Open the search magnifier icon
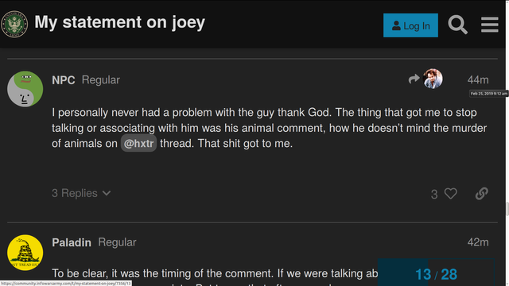 (x=458, y=25)
